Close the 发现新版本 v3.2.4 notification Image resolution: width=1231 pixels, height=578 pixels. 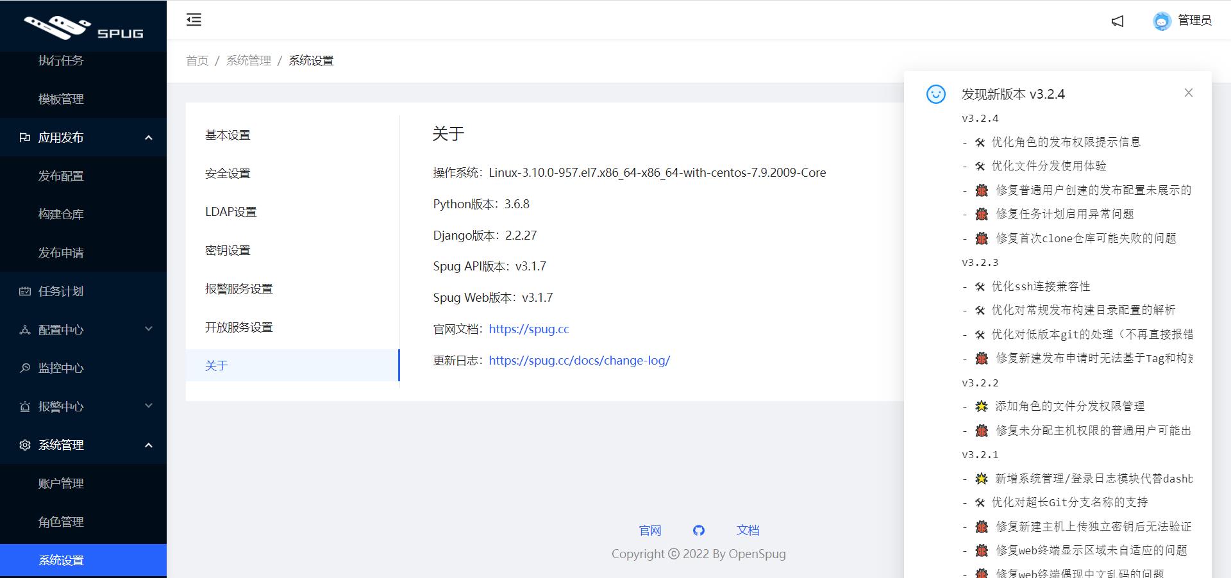coord(1189,93)
